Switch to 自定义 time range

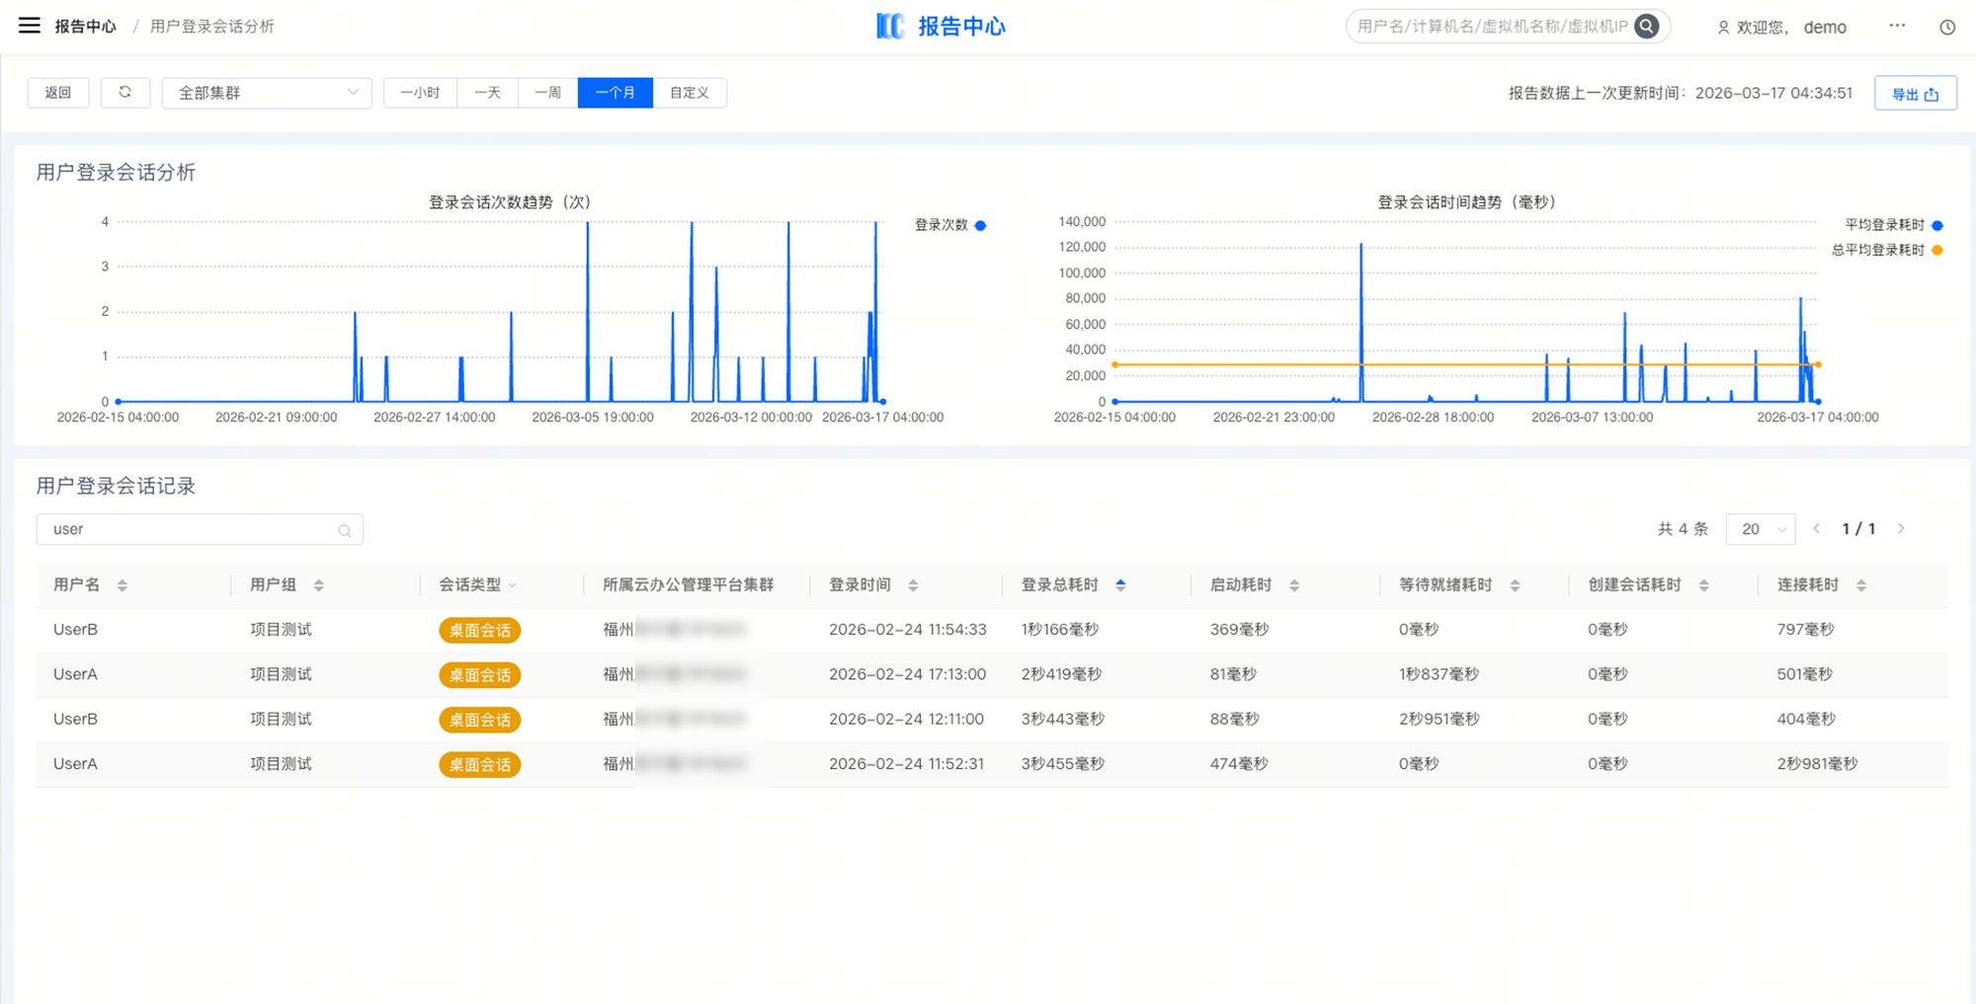689,93
